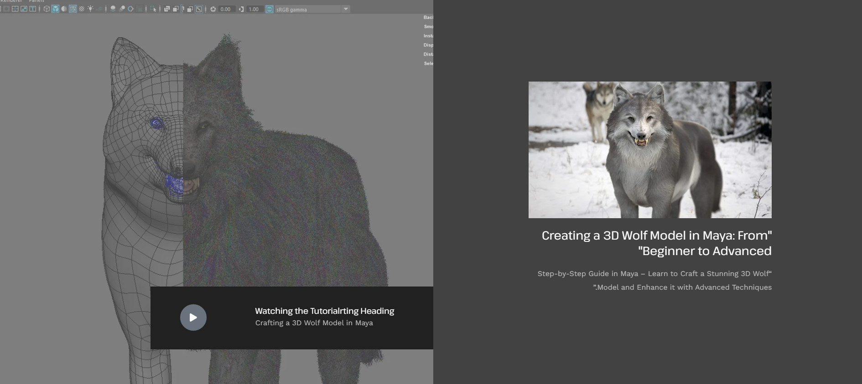Toggle use all lights bulb icon
862x384 pixels.
click(90, 9)
